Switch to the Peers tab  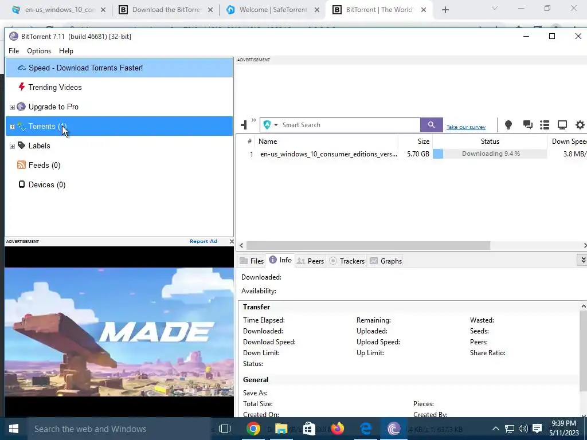[310, 261]
